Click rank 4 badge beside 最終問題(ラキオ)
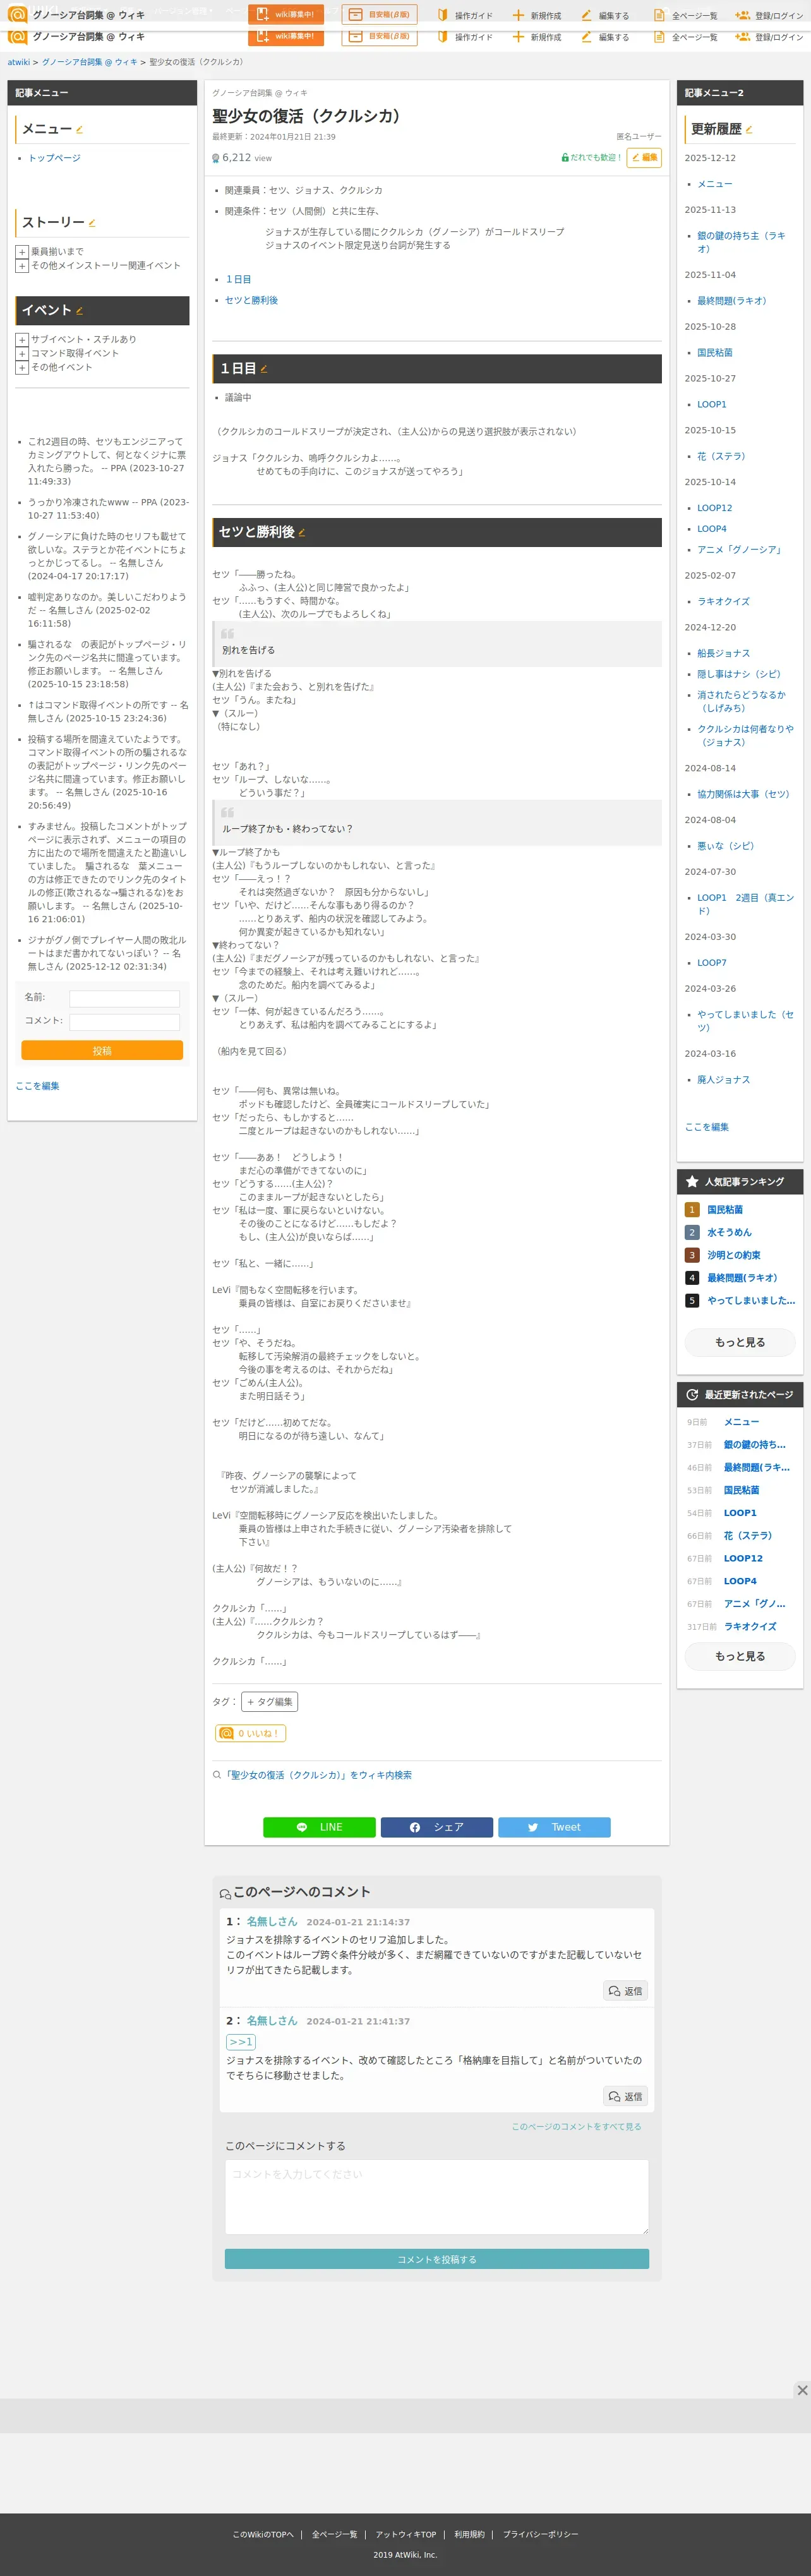 pyautogui.click(x=692, y=1278)
